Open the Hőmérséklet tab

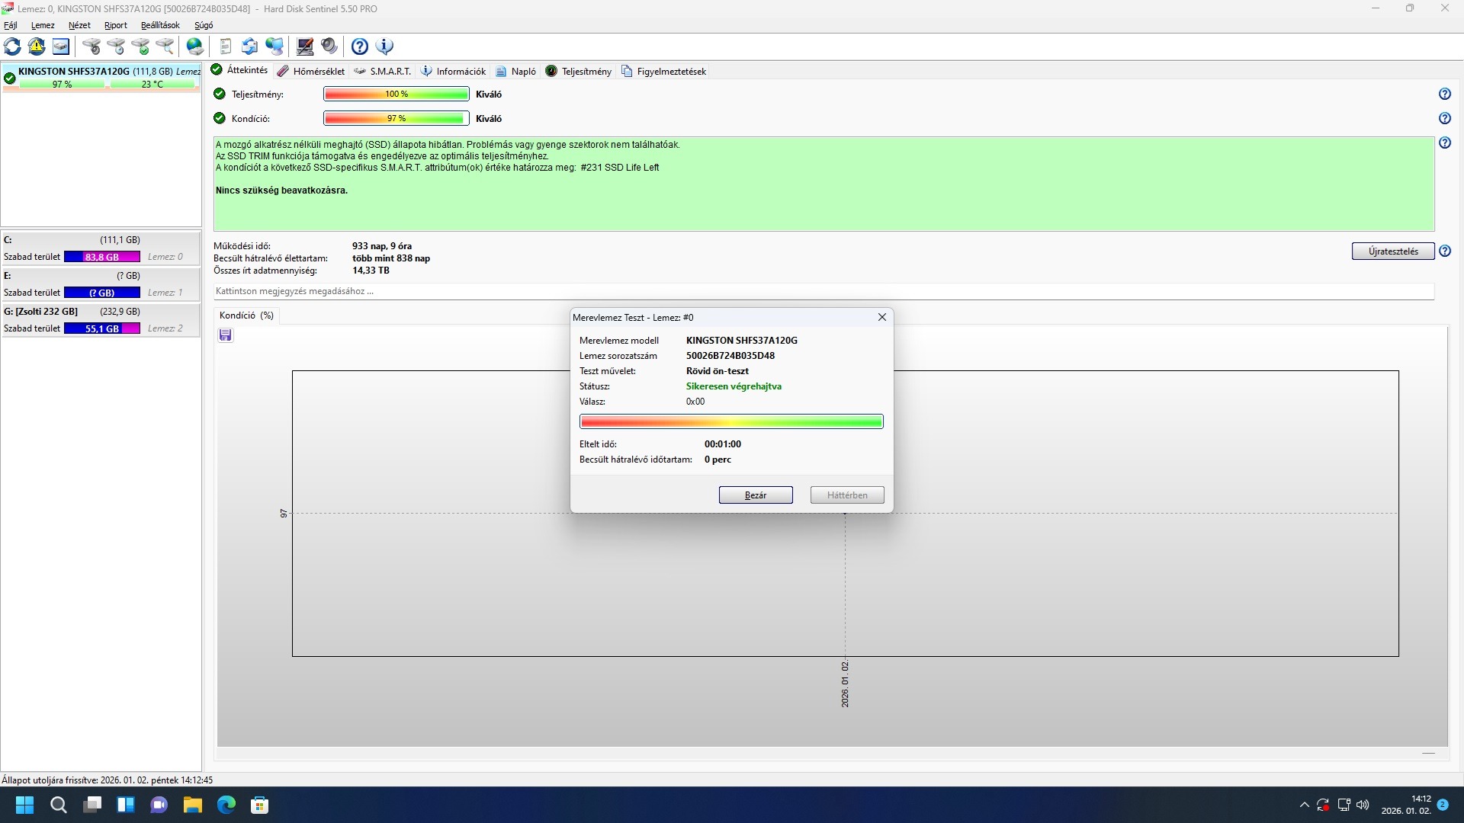pyautogui.click(x=311, y=71)
